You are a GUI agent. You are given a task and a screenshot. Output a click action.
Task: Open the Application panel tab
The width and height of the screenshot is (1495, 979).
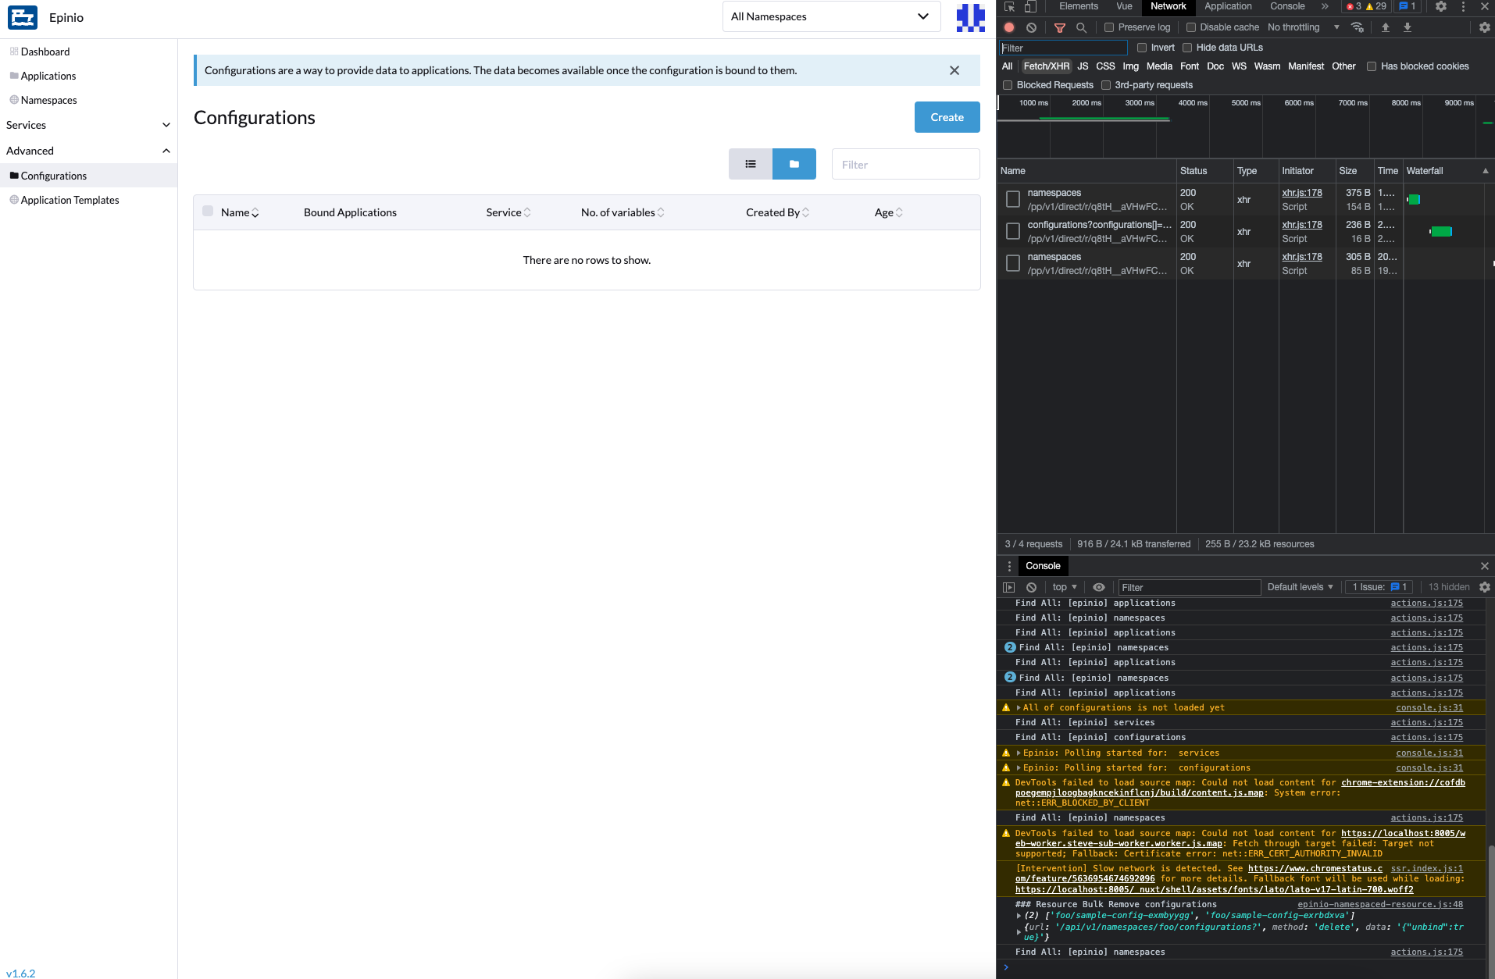pyautogui.click(x=1227, y=6)
